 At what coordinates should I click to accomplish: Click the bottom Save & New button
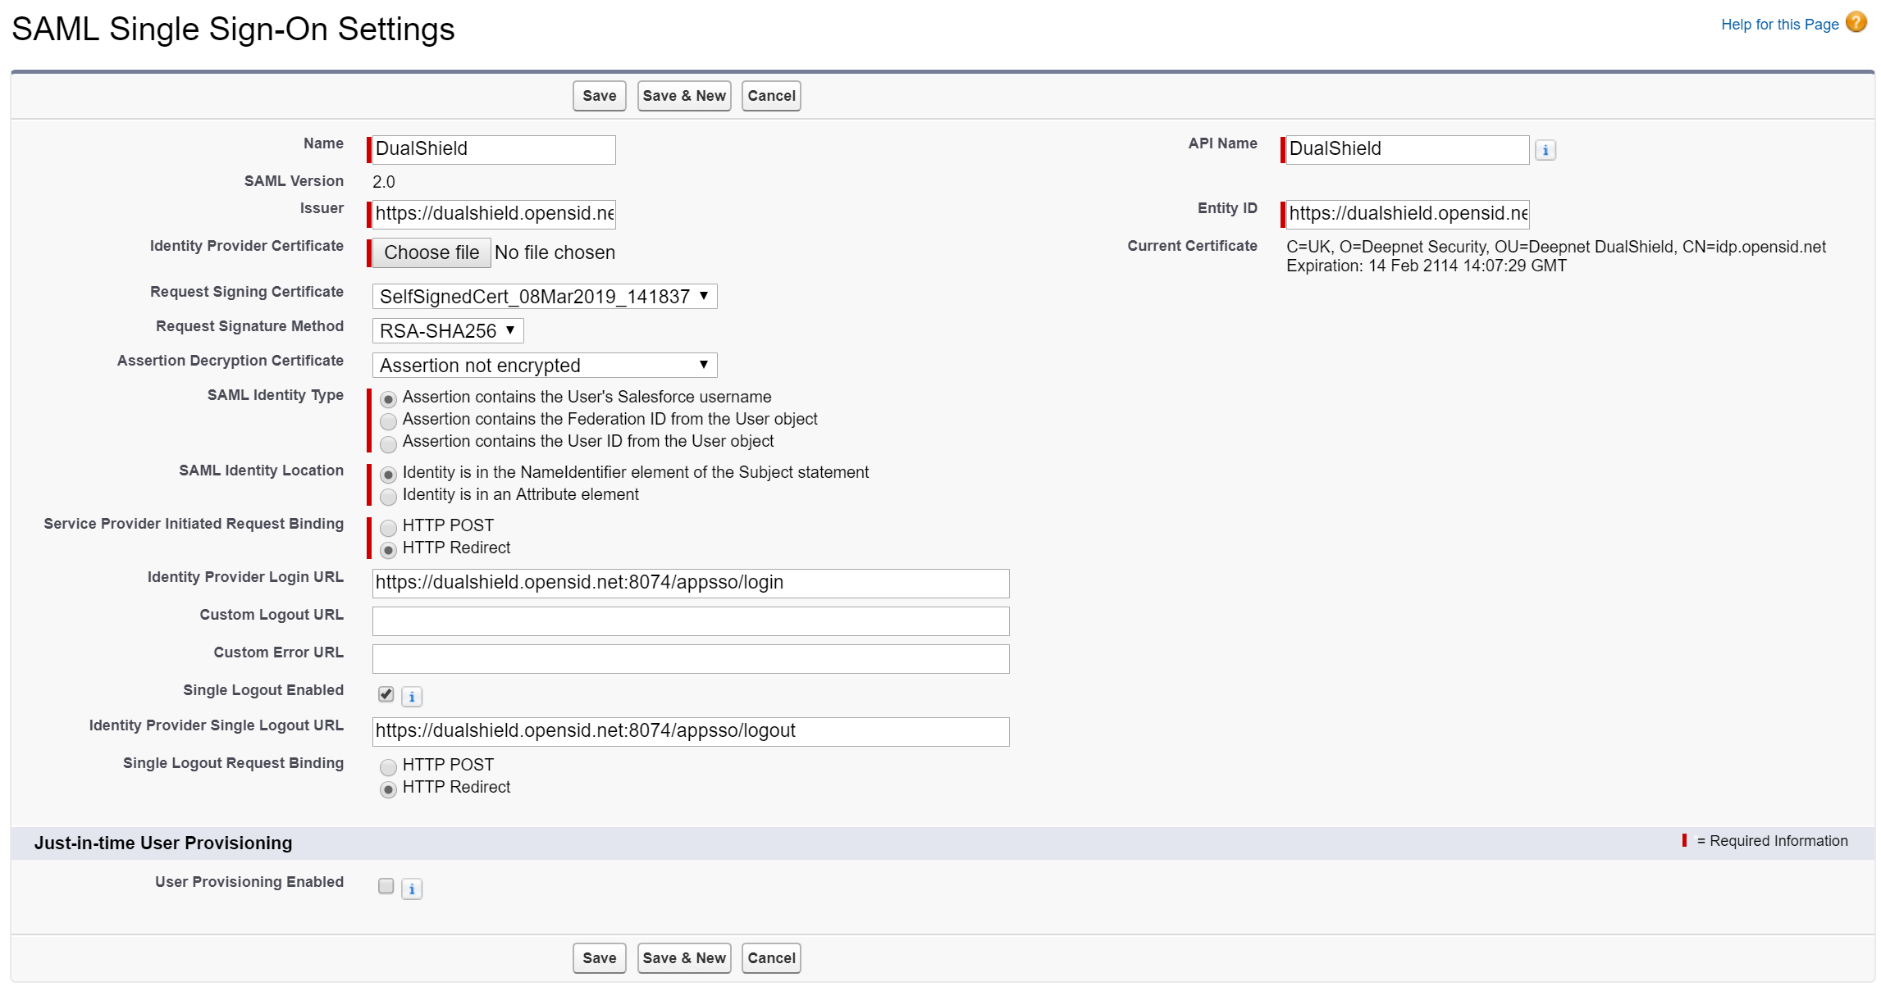tap(684, 958)
